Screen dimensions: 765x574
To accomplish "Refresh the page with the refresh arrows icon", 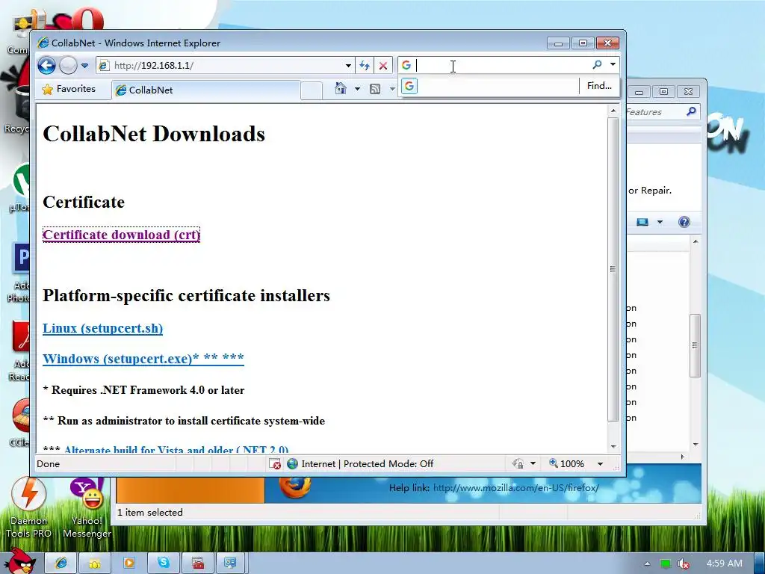I will (x=365, y=66).
